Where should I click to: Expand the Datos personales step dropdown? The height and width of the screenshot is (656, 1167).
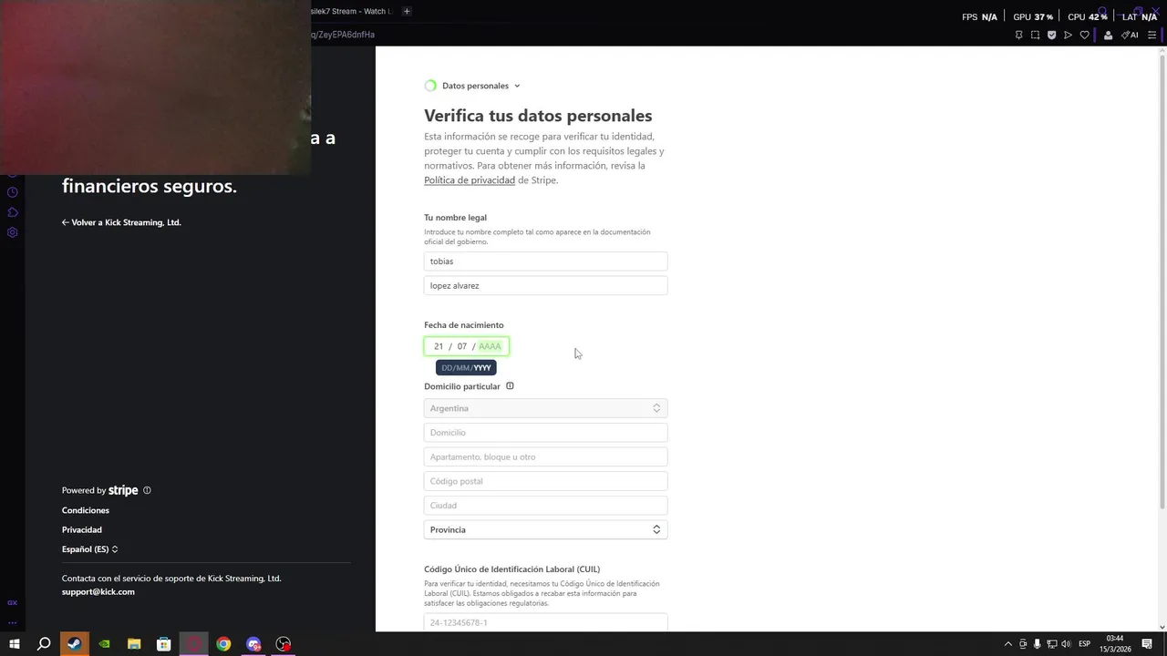click(472, 86)
